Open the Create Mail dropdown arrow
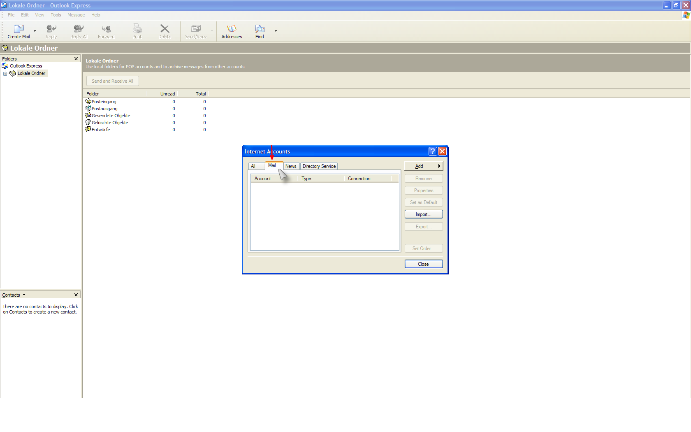 click(35, 31)
